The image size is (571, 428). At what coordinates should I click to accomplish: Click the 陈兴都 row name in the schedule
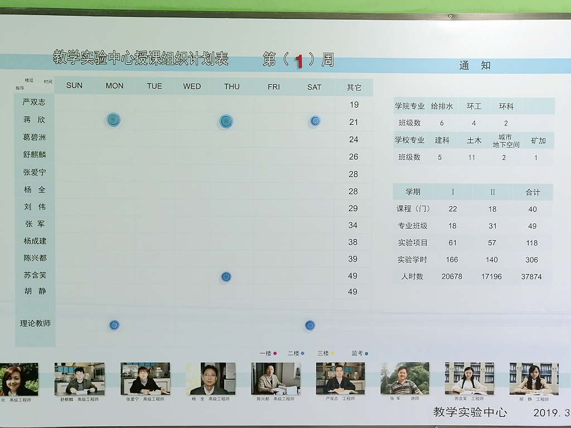pyautogui.click(x=35, y=258)
